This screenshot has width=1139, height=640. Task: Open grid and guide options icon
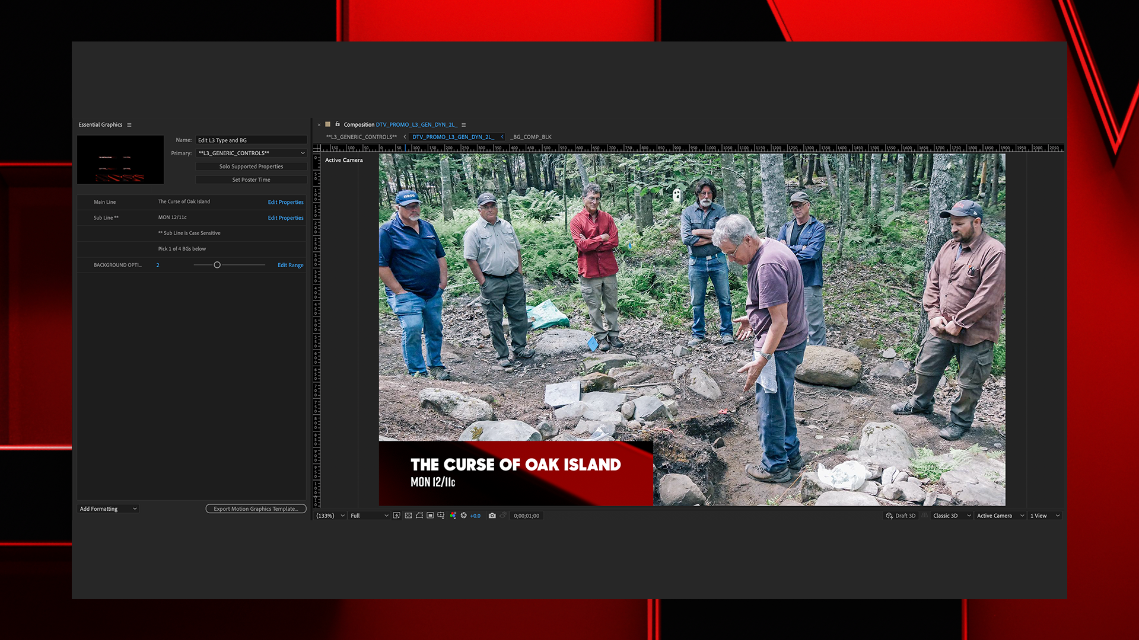pos(441,516)
